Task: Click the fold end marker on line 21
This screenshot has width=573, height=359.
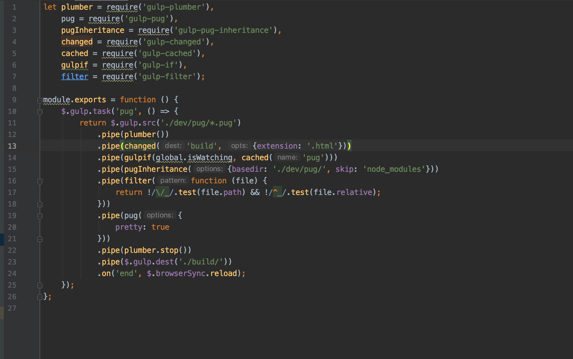Action: (40, 239)
